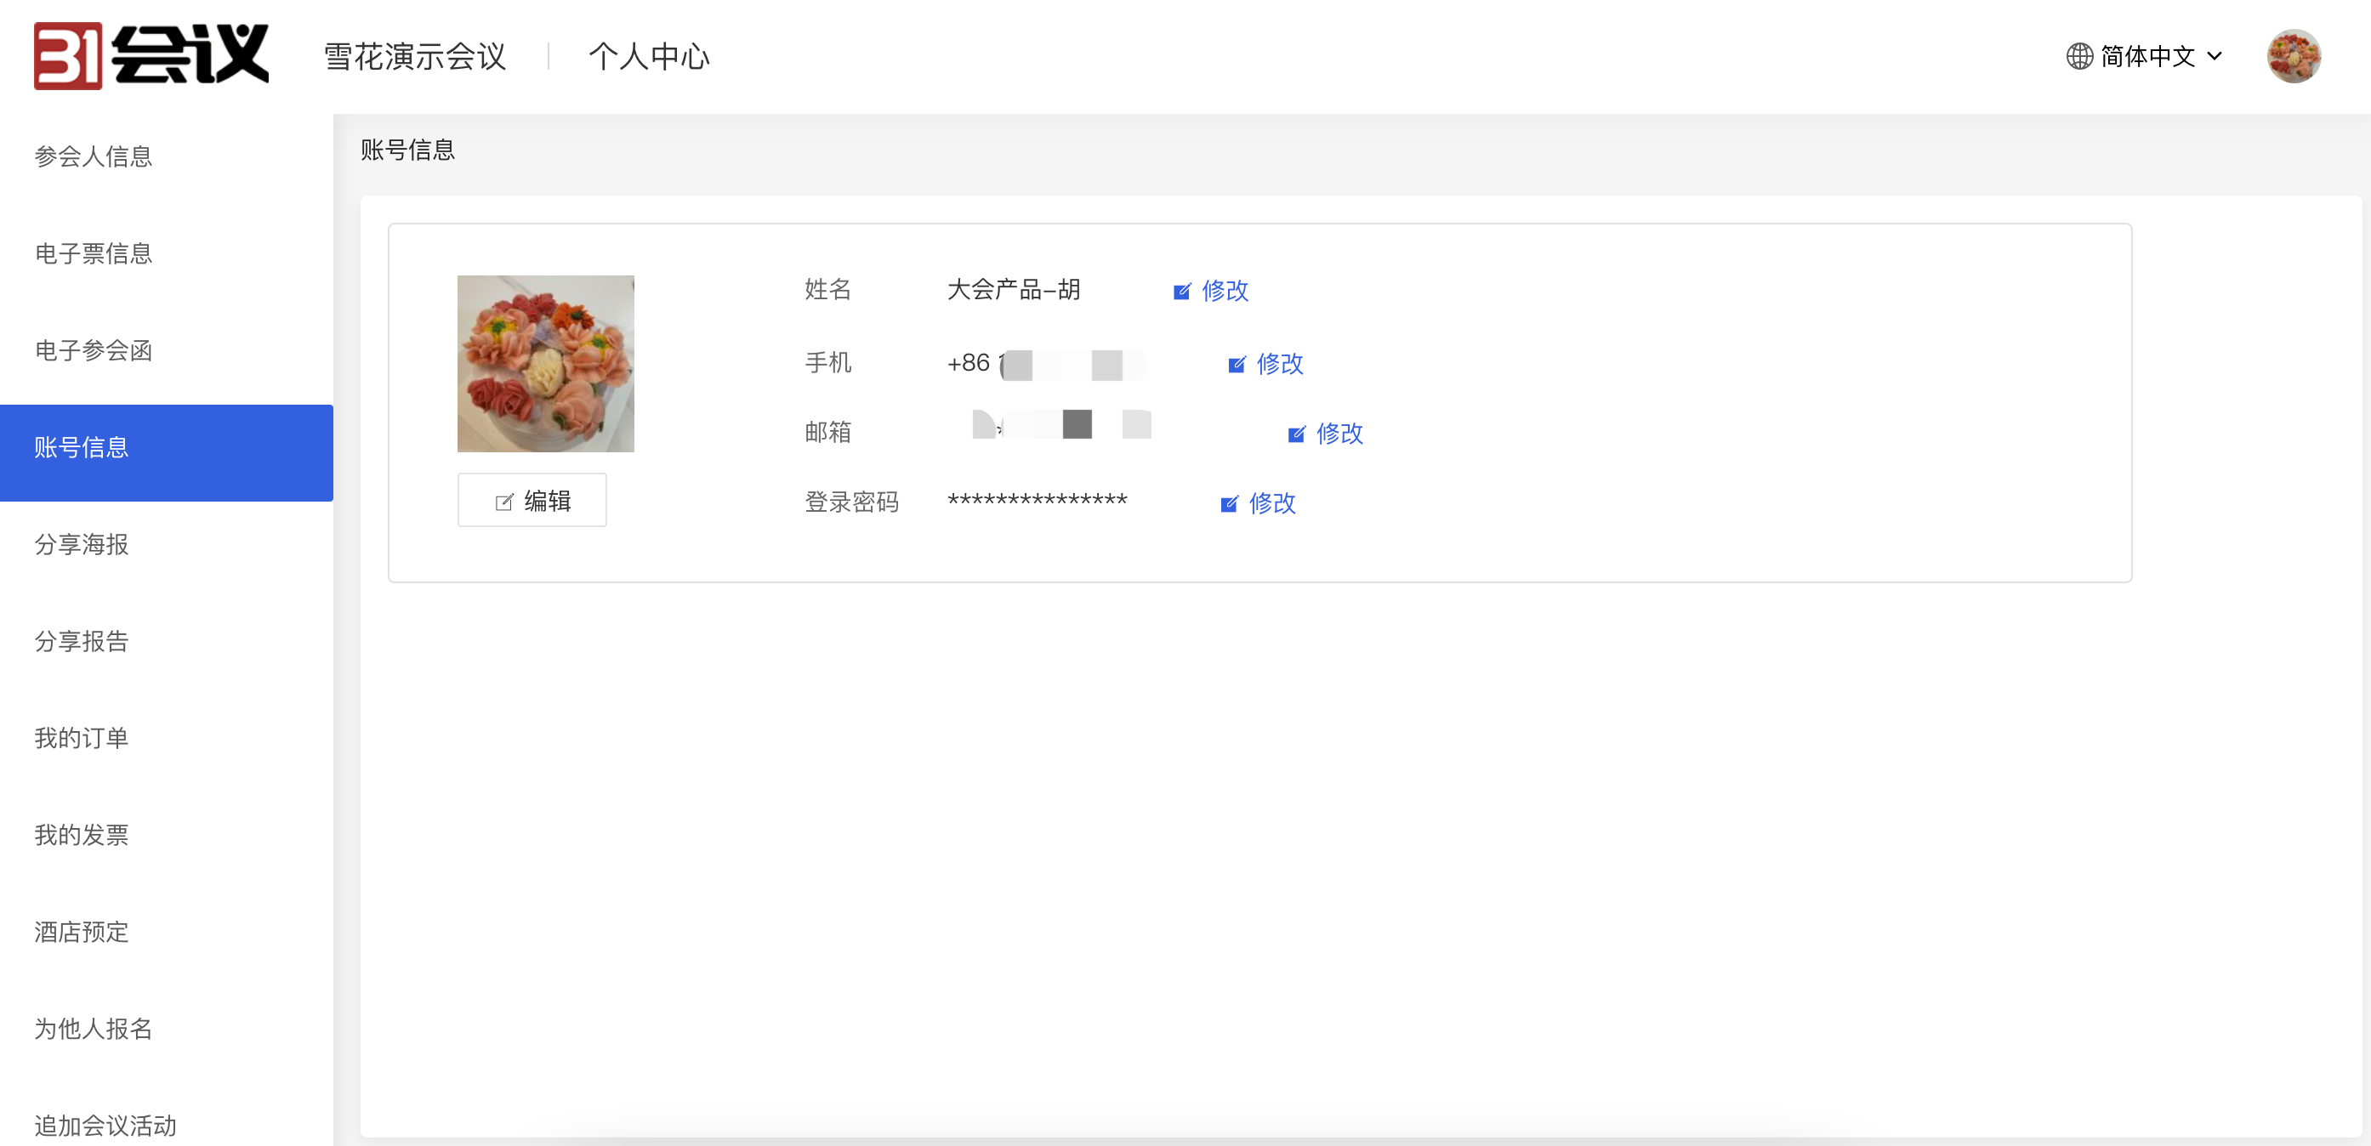Screen dimensions: 2371x1146
Task: Click the 编辑 button under profile photo
Action: point(532,500)
